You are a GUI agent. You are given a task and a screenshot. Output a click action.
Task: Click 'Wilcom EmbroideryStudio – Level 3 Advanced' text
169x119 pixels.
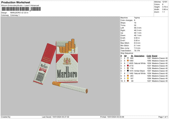[20, 6]
